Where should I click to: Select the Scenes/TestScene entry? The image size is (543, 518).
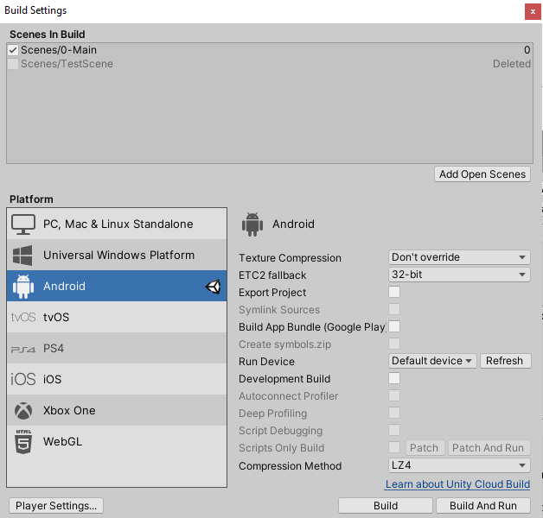point(270,64)
